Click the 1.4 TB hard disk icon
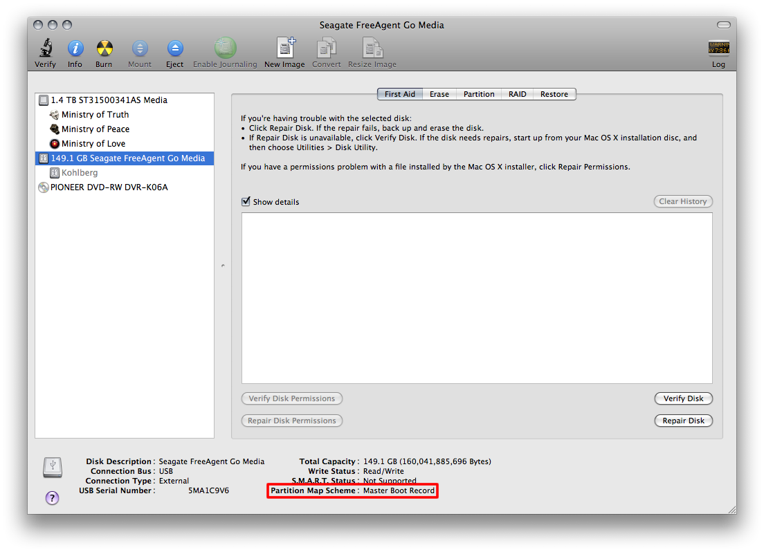The width and height of the screenshot is (764, 552). click(x=44, y=100)
